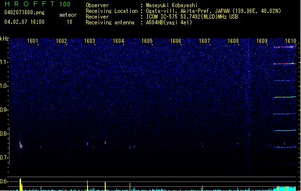Click the HROFFT title text

(x=30, y=4)
